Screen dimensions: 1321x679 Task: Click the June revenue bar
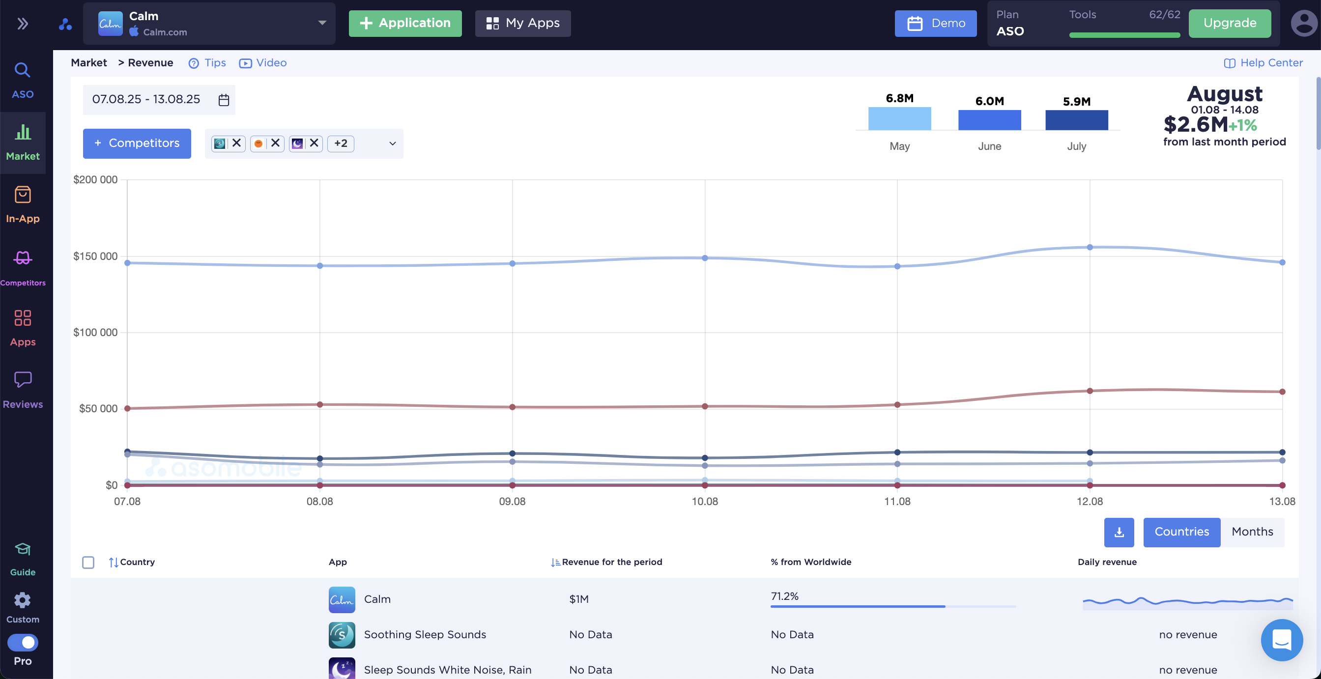(990, 120)
